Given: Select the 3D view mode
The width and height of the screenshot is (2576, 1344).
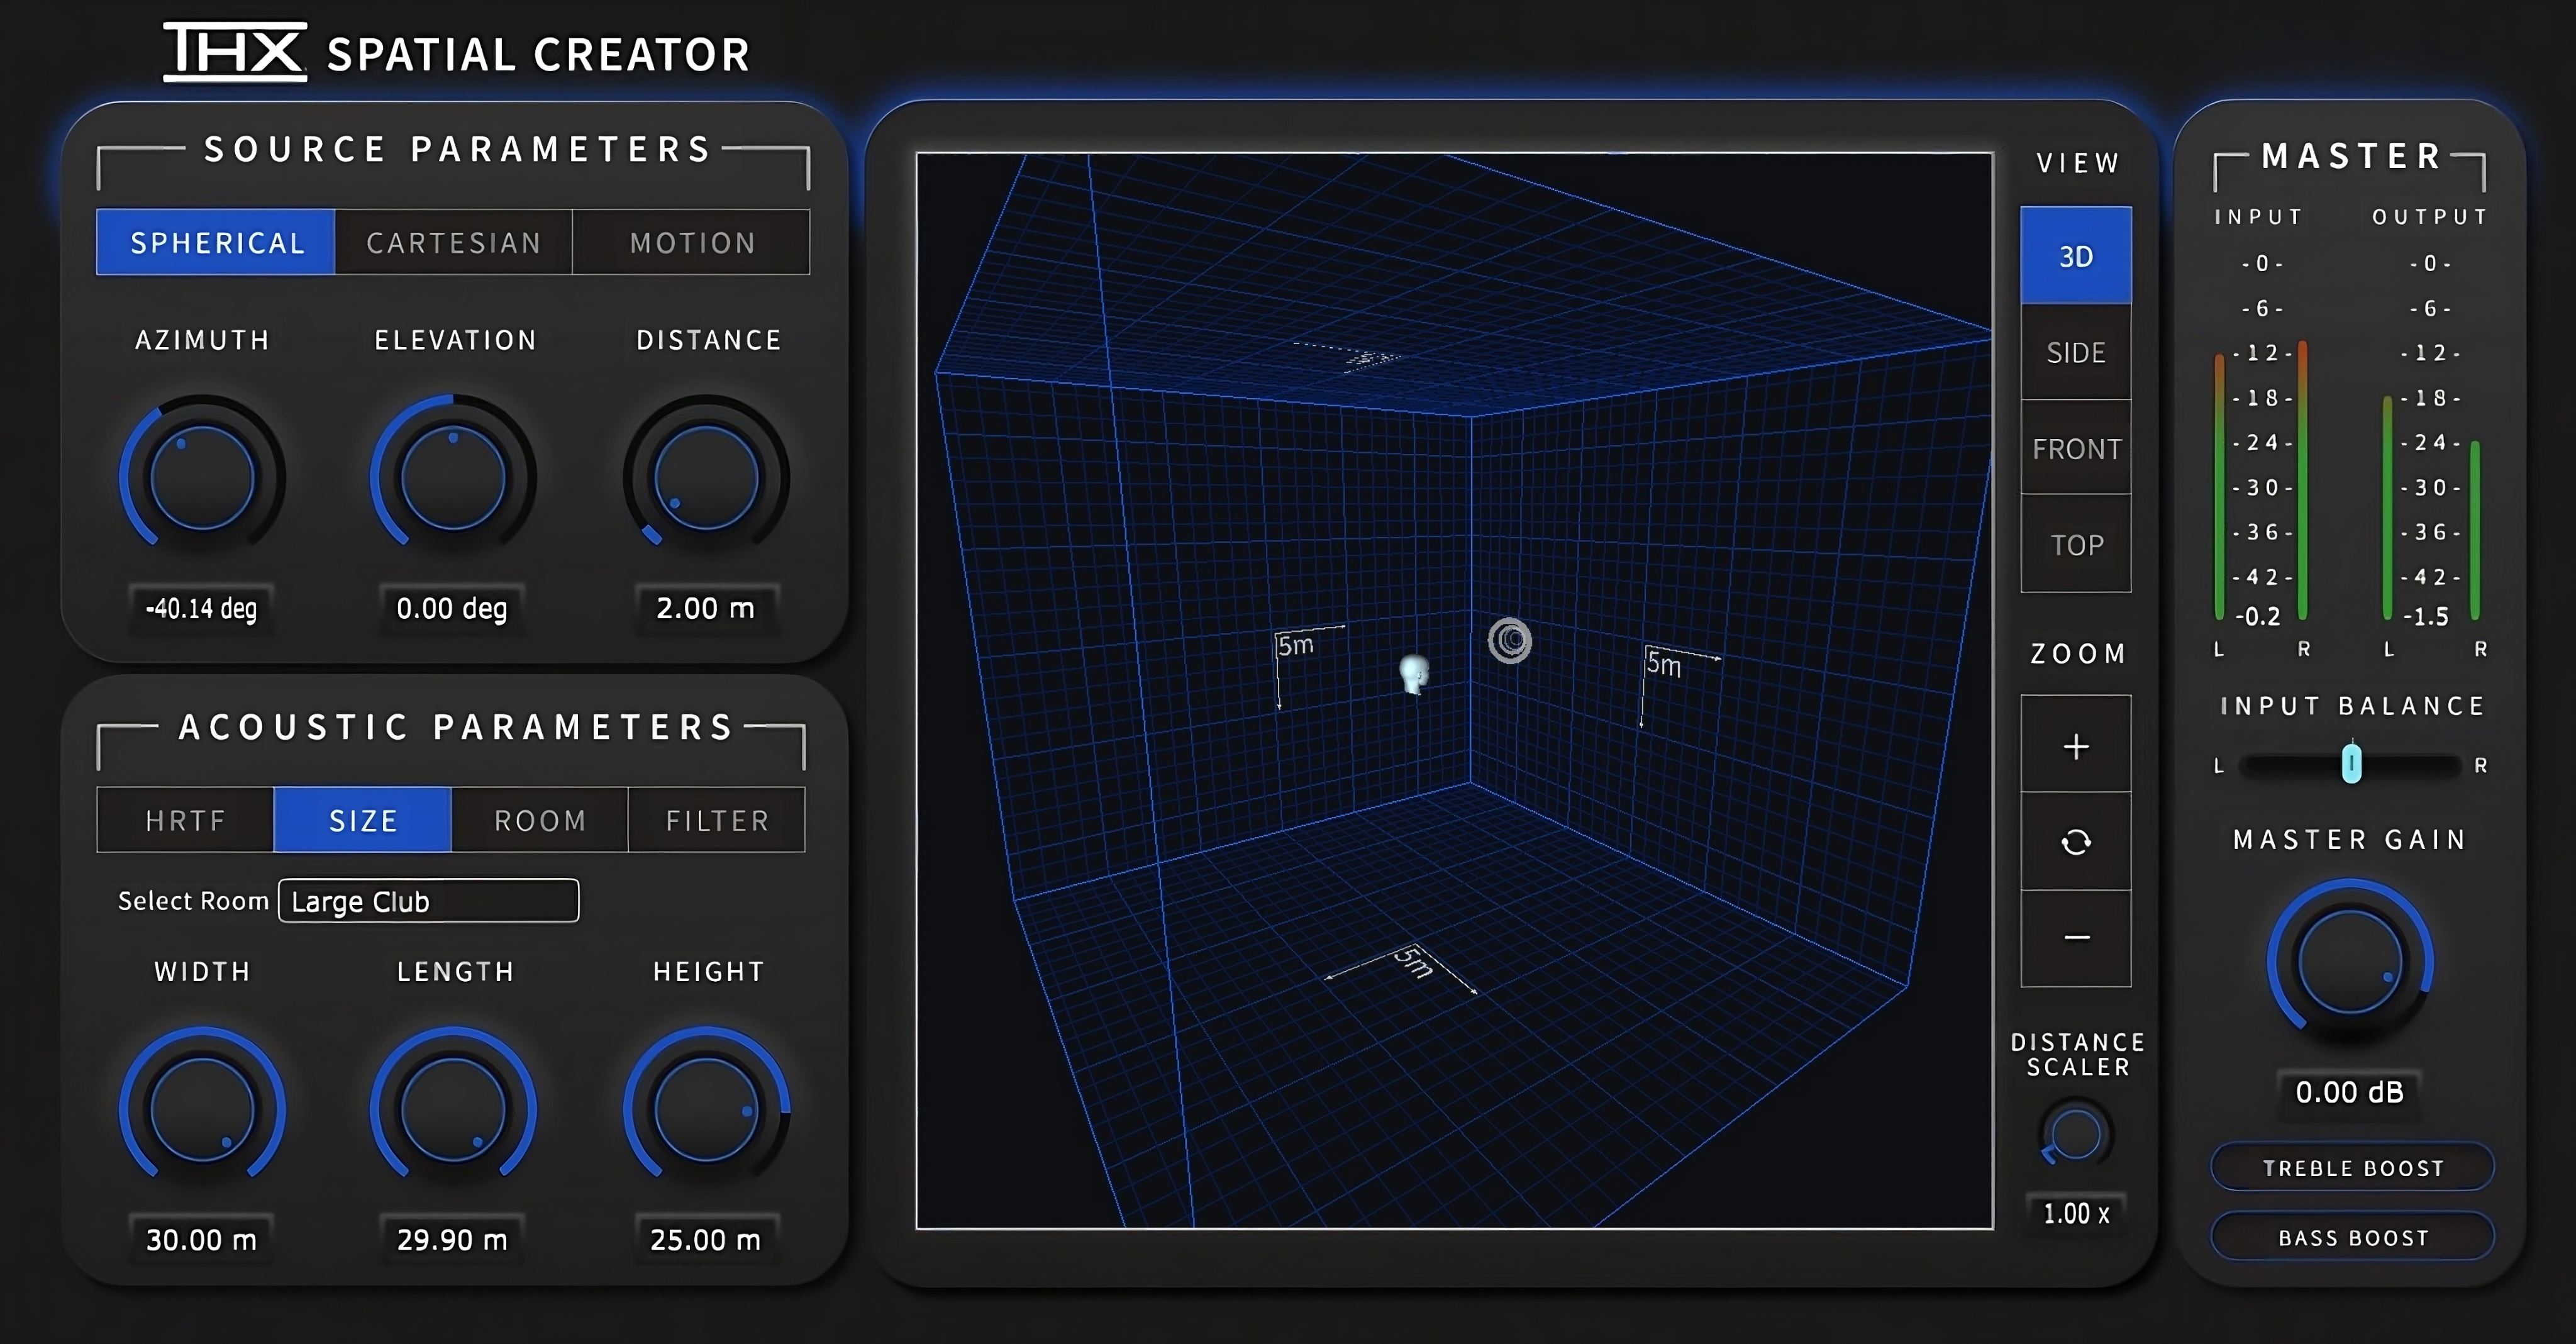Looking at the screenshot, I should [2076, 256].
